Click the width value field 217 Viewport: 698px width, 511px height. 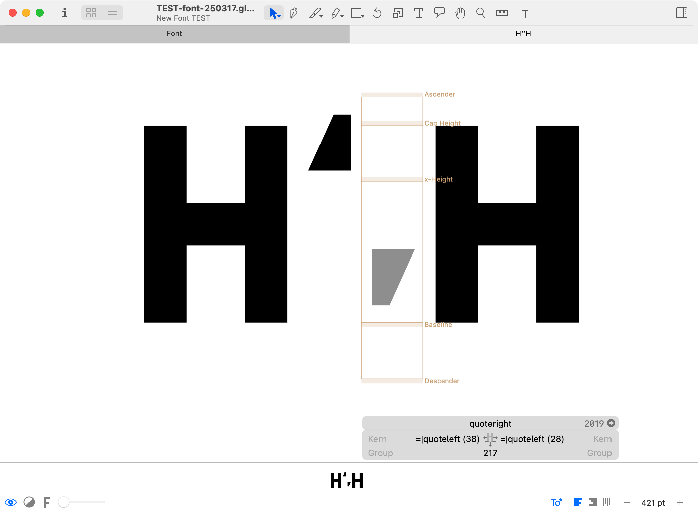pyautogui.click(x=490, y=453)
